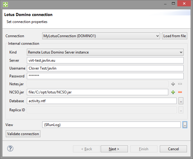Viewport: 193px width, 159px height.
Task: Expand the Connection dropdown
Action: pyautogui.click(x=101, y=36)
